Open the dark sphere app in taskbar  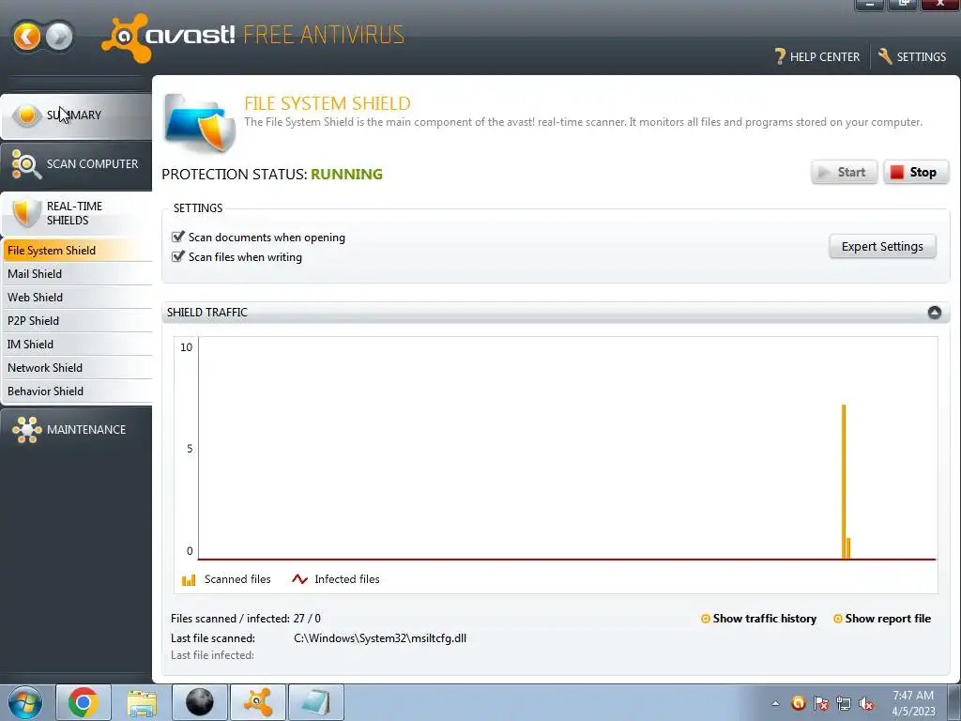point(200,702)
